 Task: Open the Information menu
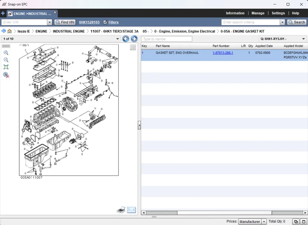235,13
